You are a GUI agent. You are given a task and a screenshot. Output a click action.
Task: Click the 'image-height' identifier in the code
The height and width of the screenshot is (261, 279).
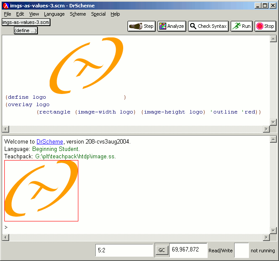(165, 112)
